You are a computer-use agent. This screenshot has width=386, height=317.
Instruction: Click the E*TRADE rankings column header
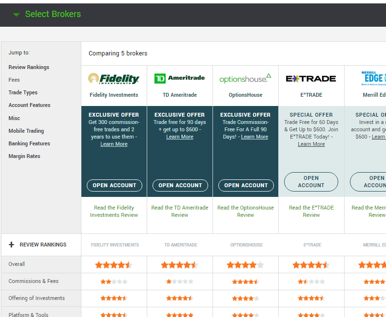click(x=312, y=245)
